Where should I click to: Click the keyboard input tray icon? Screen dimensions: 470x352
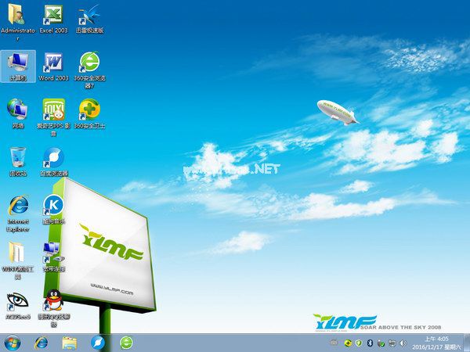click(x=334, y=343)
